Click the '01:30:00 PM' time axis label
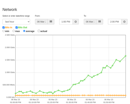This screenshot has width=130, height=104. pyautogui.click(x=71, y=102)
